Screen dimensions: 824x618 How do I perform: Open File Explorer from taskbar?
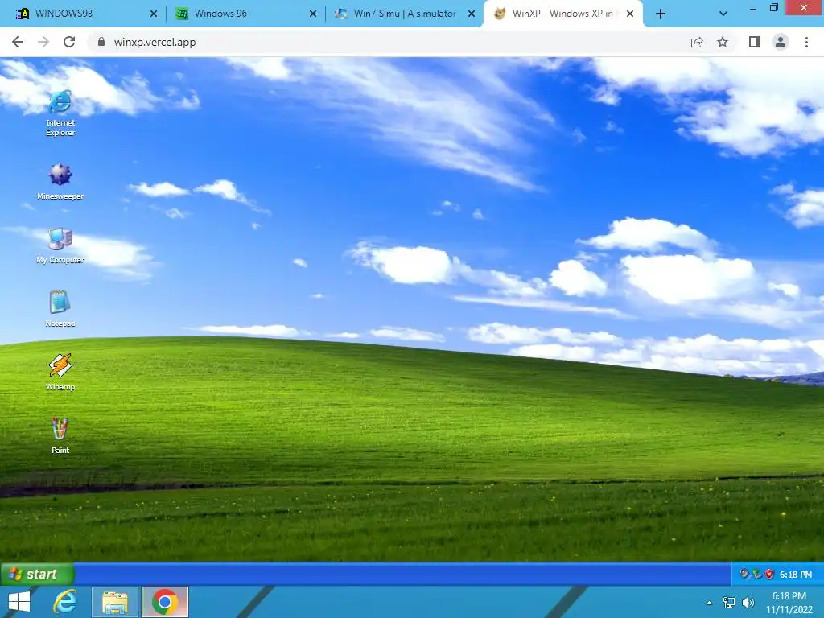[115, 602]
